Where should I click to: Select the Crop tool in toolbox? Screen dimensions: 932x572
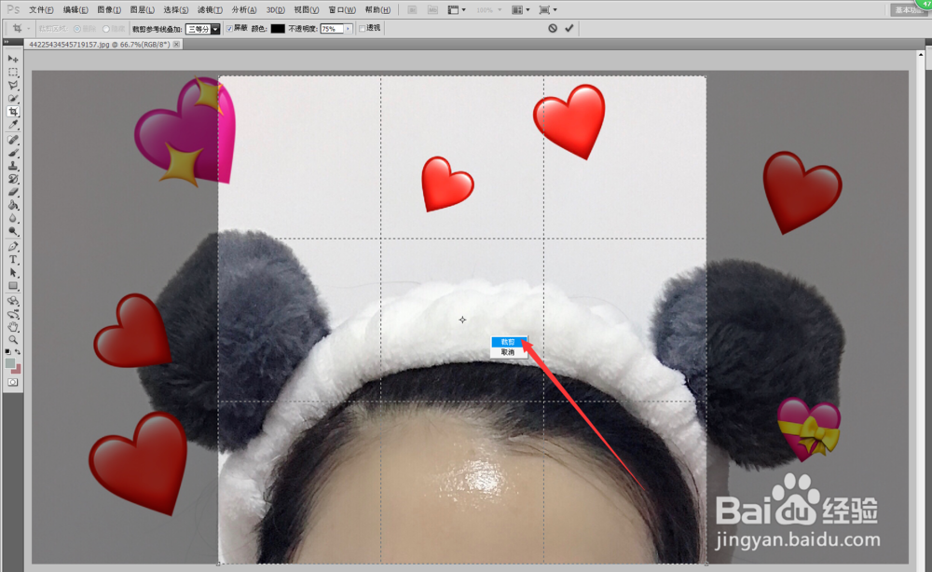(13, 112)
